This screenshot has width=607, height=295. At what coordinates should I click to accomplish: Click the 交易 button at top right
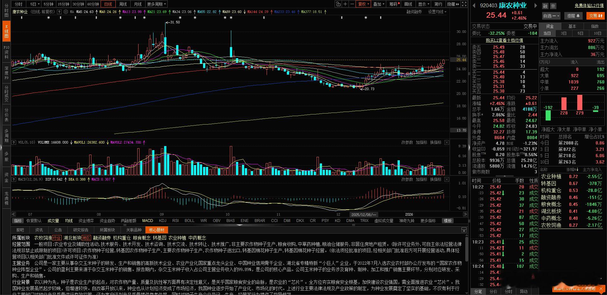point(596,15)
